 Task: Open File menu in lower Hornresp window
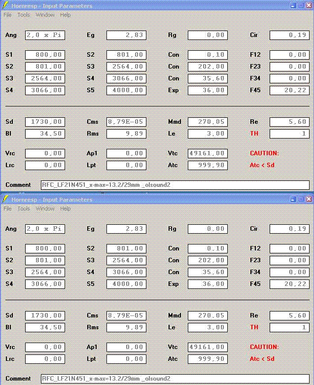tap(7, 209)
